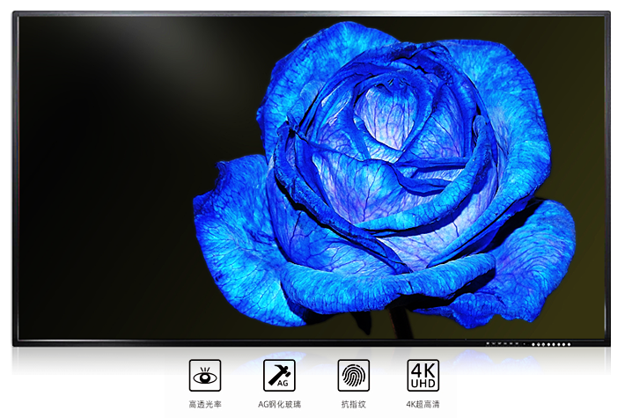
Task: Click the 抗指纹 label text
Action: [x=353, y=405]
